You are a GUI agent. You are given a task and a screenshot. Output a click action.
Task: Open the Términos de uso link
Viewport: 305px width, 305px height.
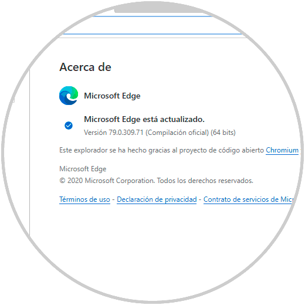pos(84,199)
